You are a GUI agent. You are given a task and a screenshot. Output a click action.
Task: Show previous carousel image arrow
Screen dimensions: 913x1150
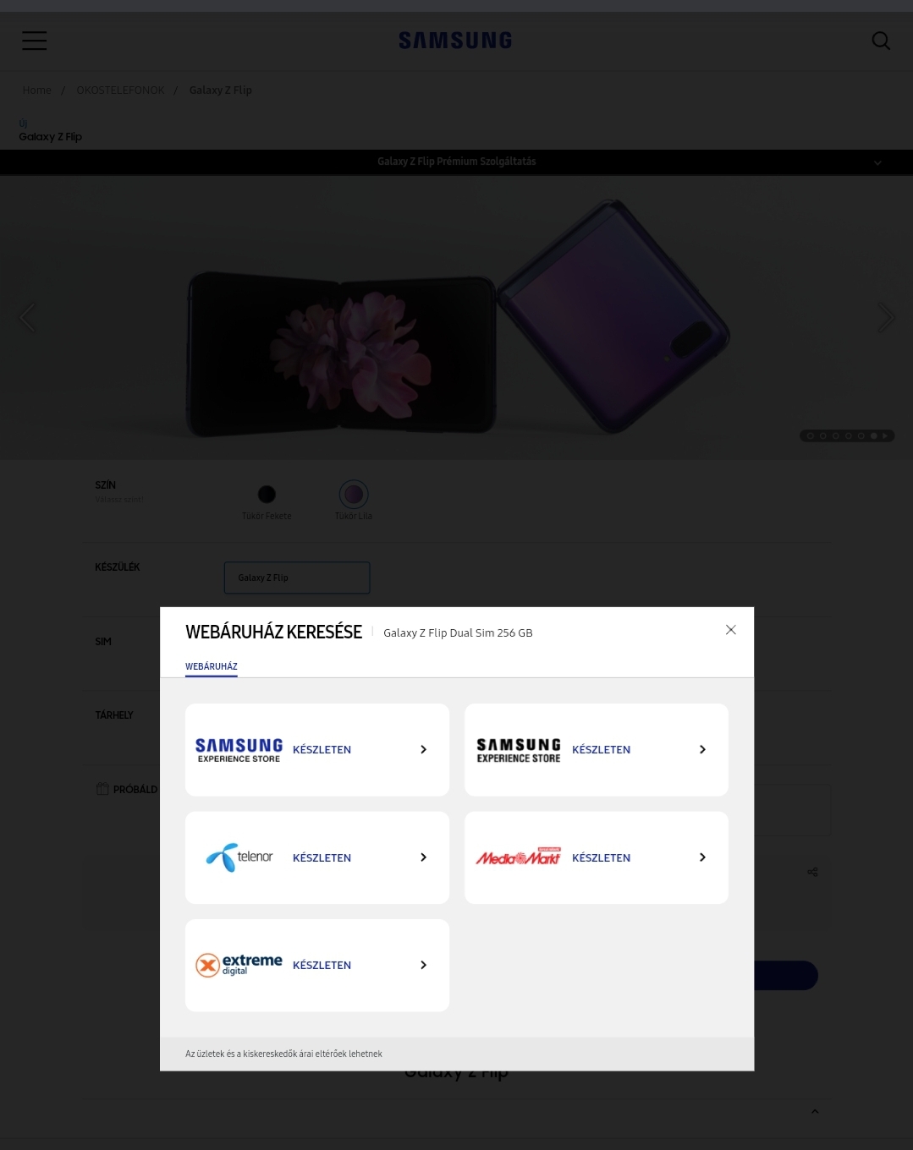click(28, 318)
